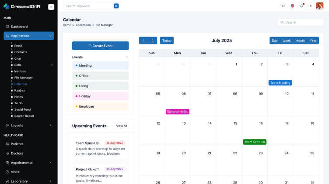Image resolution: width=329 pixels, height=184 pixels.
Task: Open the Team Meeting event on July 3
Action: click(280, 83)
